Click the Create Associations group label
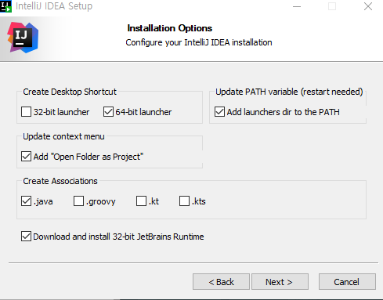Image resolution: width=383 pixels, height=300 pixels. (x=60, y=181)
